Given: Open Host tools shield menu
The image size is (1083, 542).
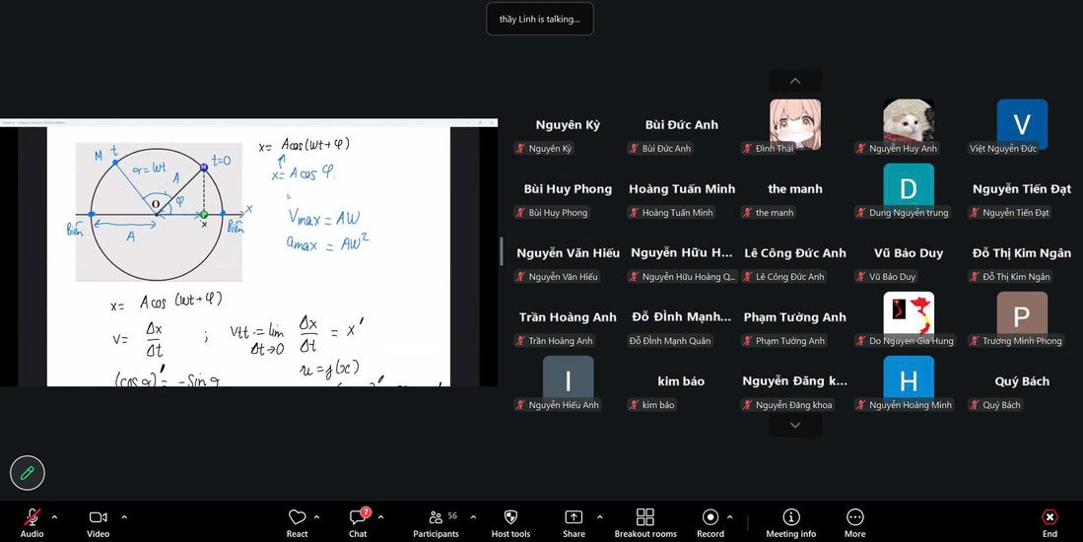Looking at the screenshot, I should click(x=510, y=522).
